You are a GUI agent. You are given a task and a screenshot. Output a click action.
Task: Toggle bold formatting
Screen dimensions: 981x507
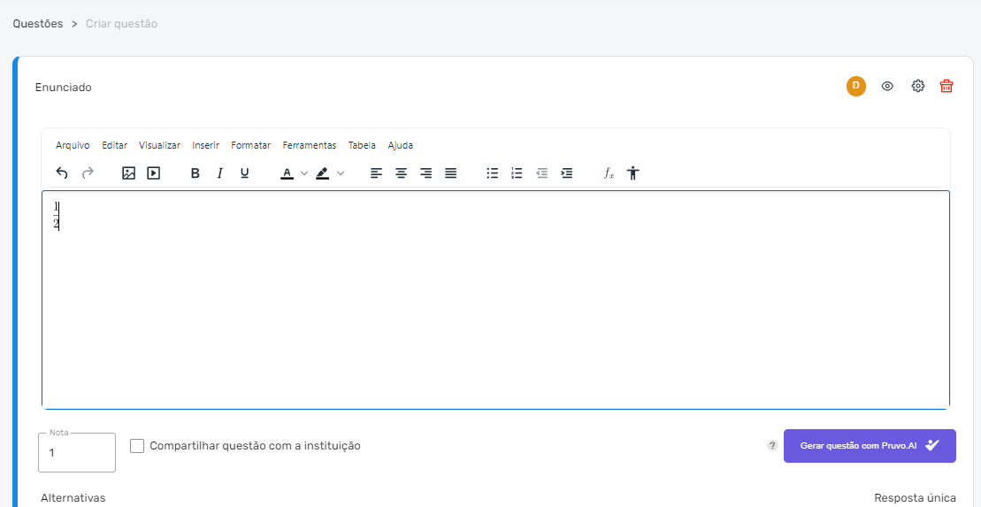195,173
